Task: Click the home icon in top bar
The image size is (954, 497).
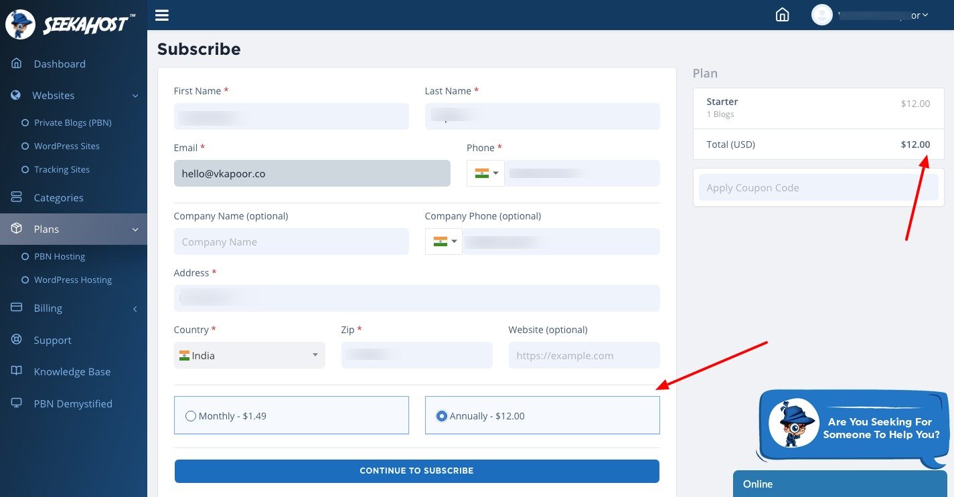Action: (x=782, y=14)
